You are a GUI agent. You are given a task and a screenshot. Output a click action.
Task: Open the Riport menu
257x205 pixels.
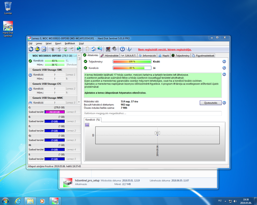[x=58, y=43]
